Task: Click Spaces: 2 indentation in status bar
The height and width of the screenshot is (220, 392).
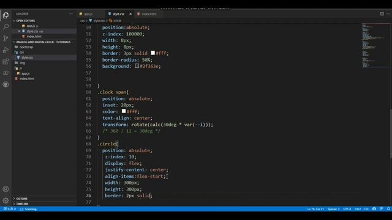Action: [333, 209]
